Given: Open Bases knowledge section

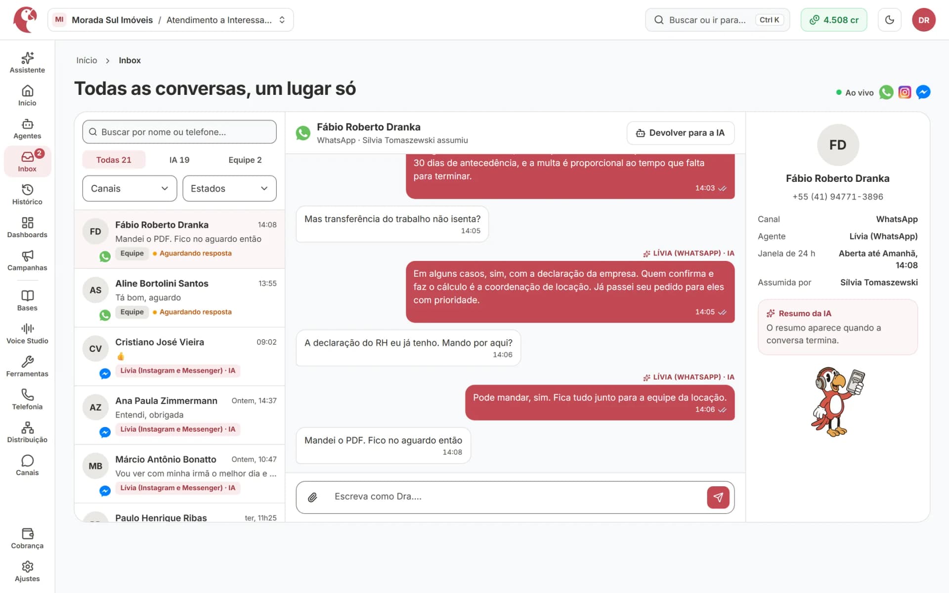Looking at the screenshot, I should 27,301.
